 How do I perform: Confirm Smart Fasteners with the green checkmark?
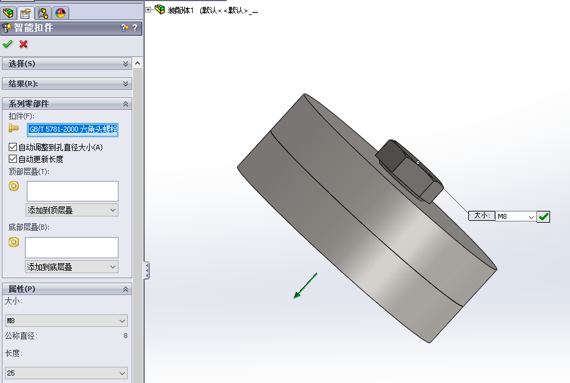[x=7, y=44]
